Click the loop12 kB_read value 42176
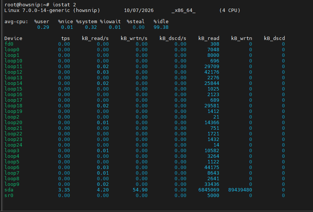The height and width of the screenshot is (212, 313). (x=212, y=72)
